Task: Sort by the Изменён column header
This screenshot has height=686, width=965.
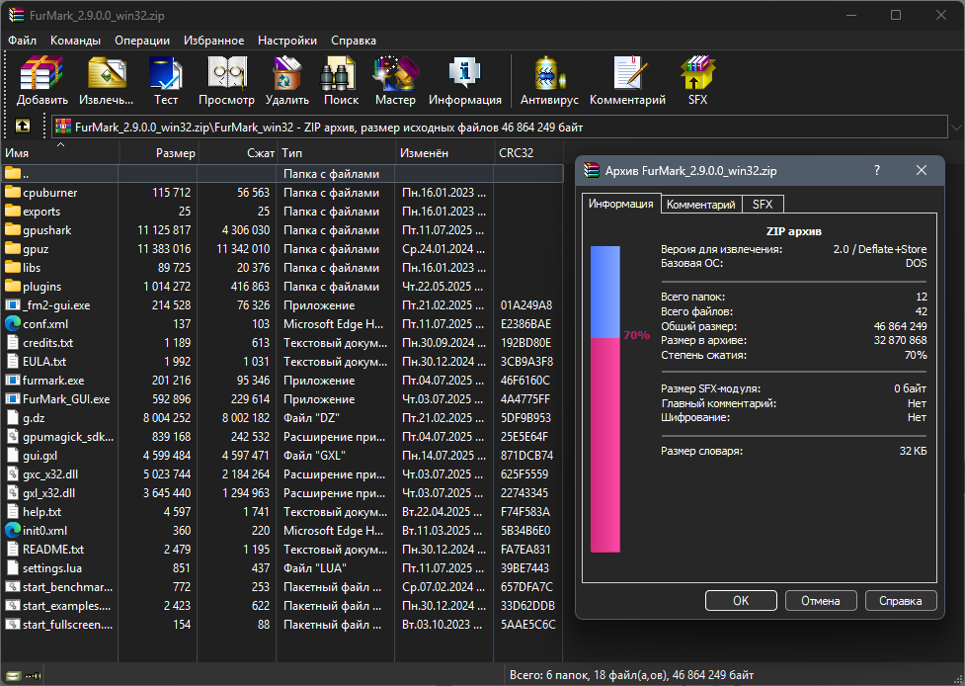Action: click(444, 152)
